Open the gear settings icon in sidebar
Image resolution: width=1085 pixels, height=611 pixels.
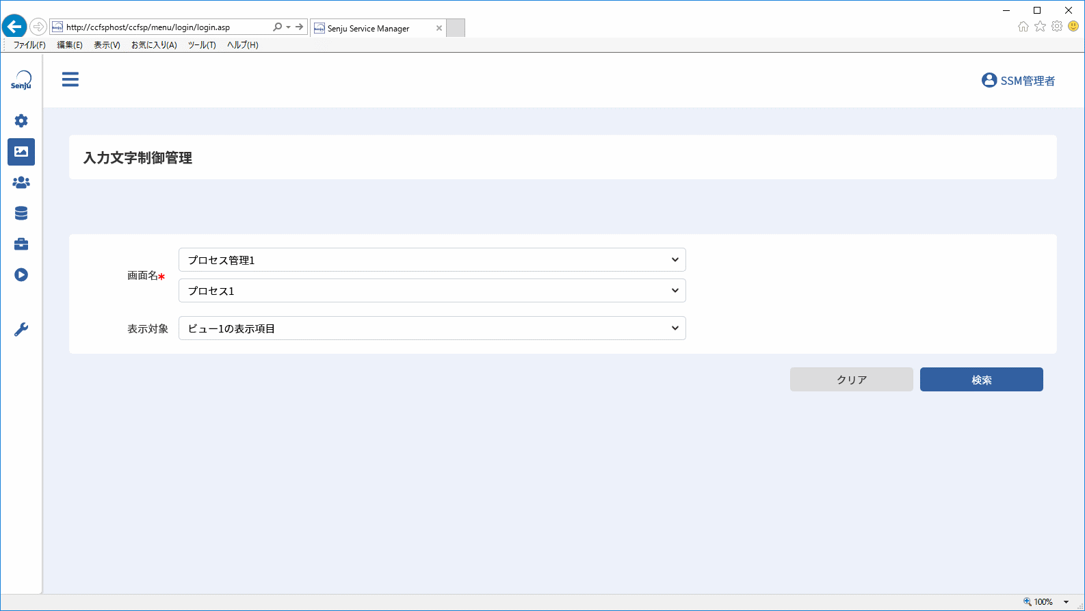21,121
